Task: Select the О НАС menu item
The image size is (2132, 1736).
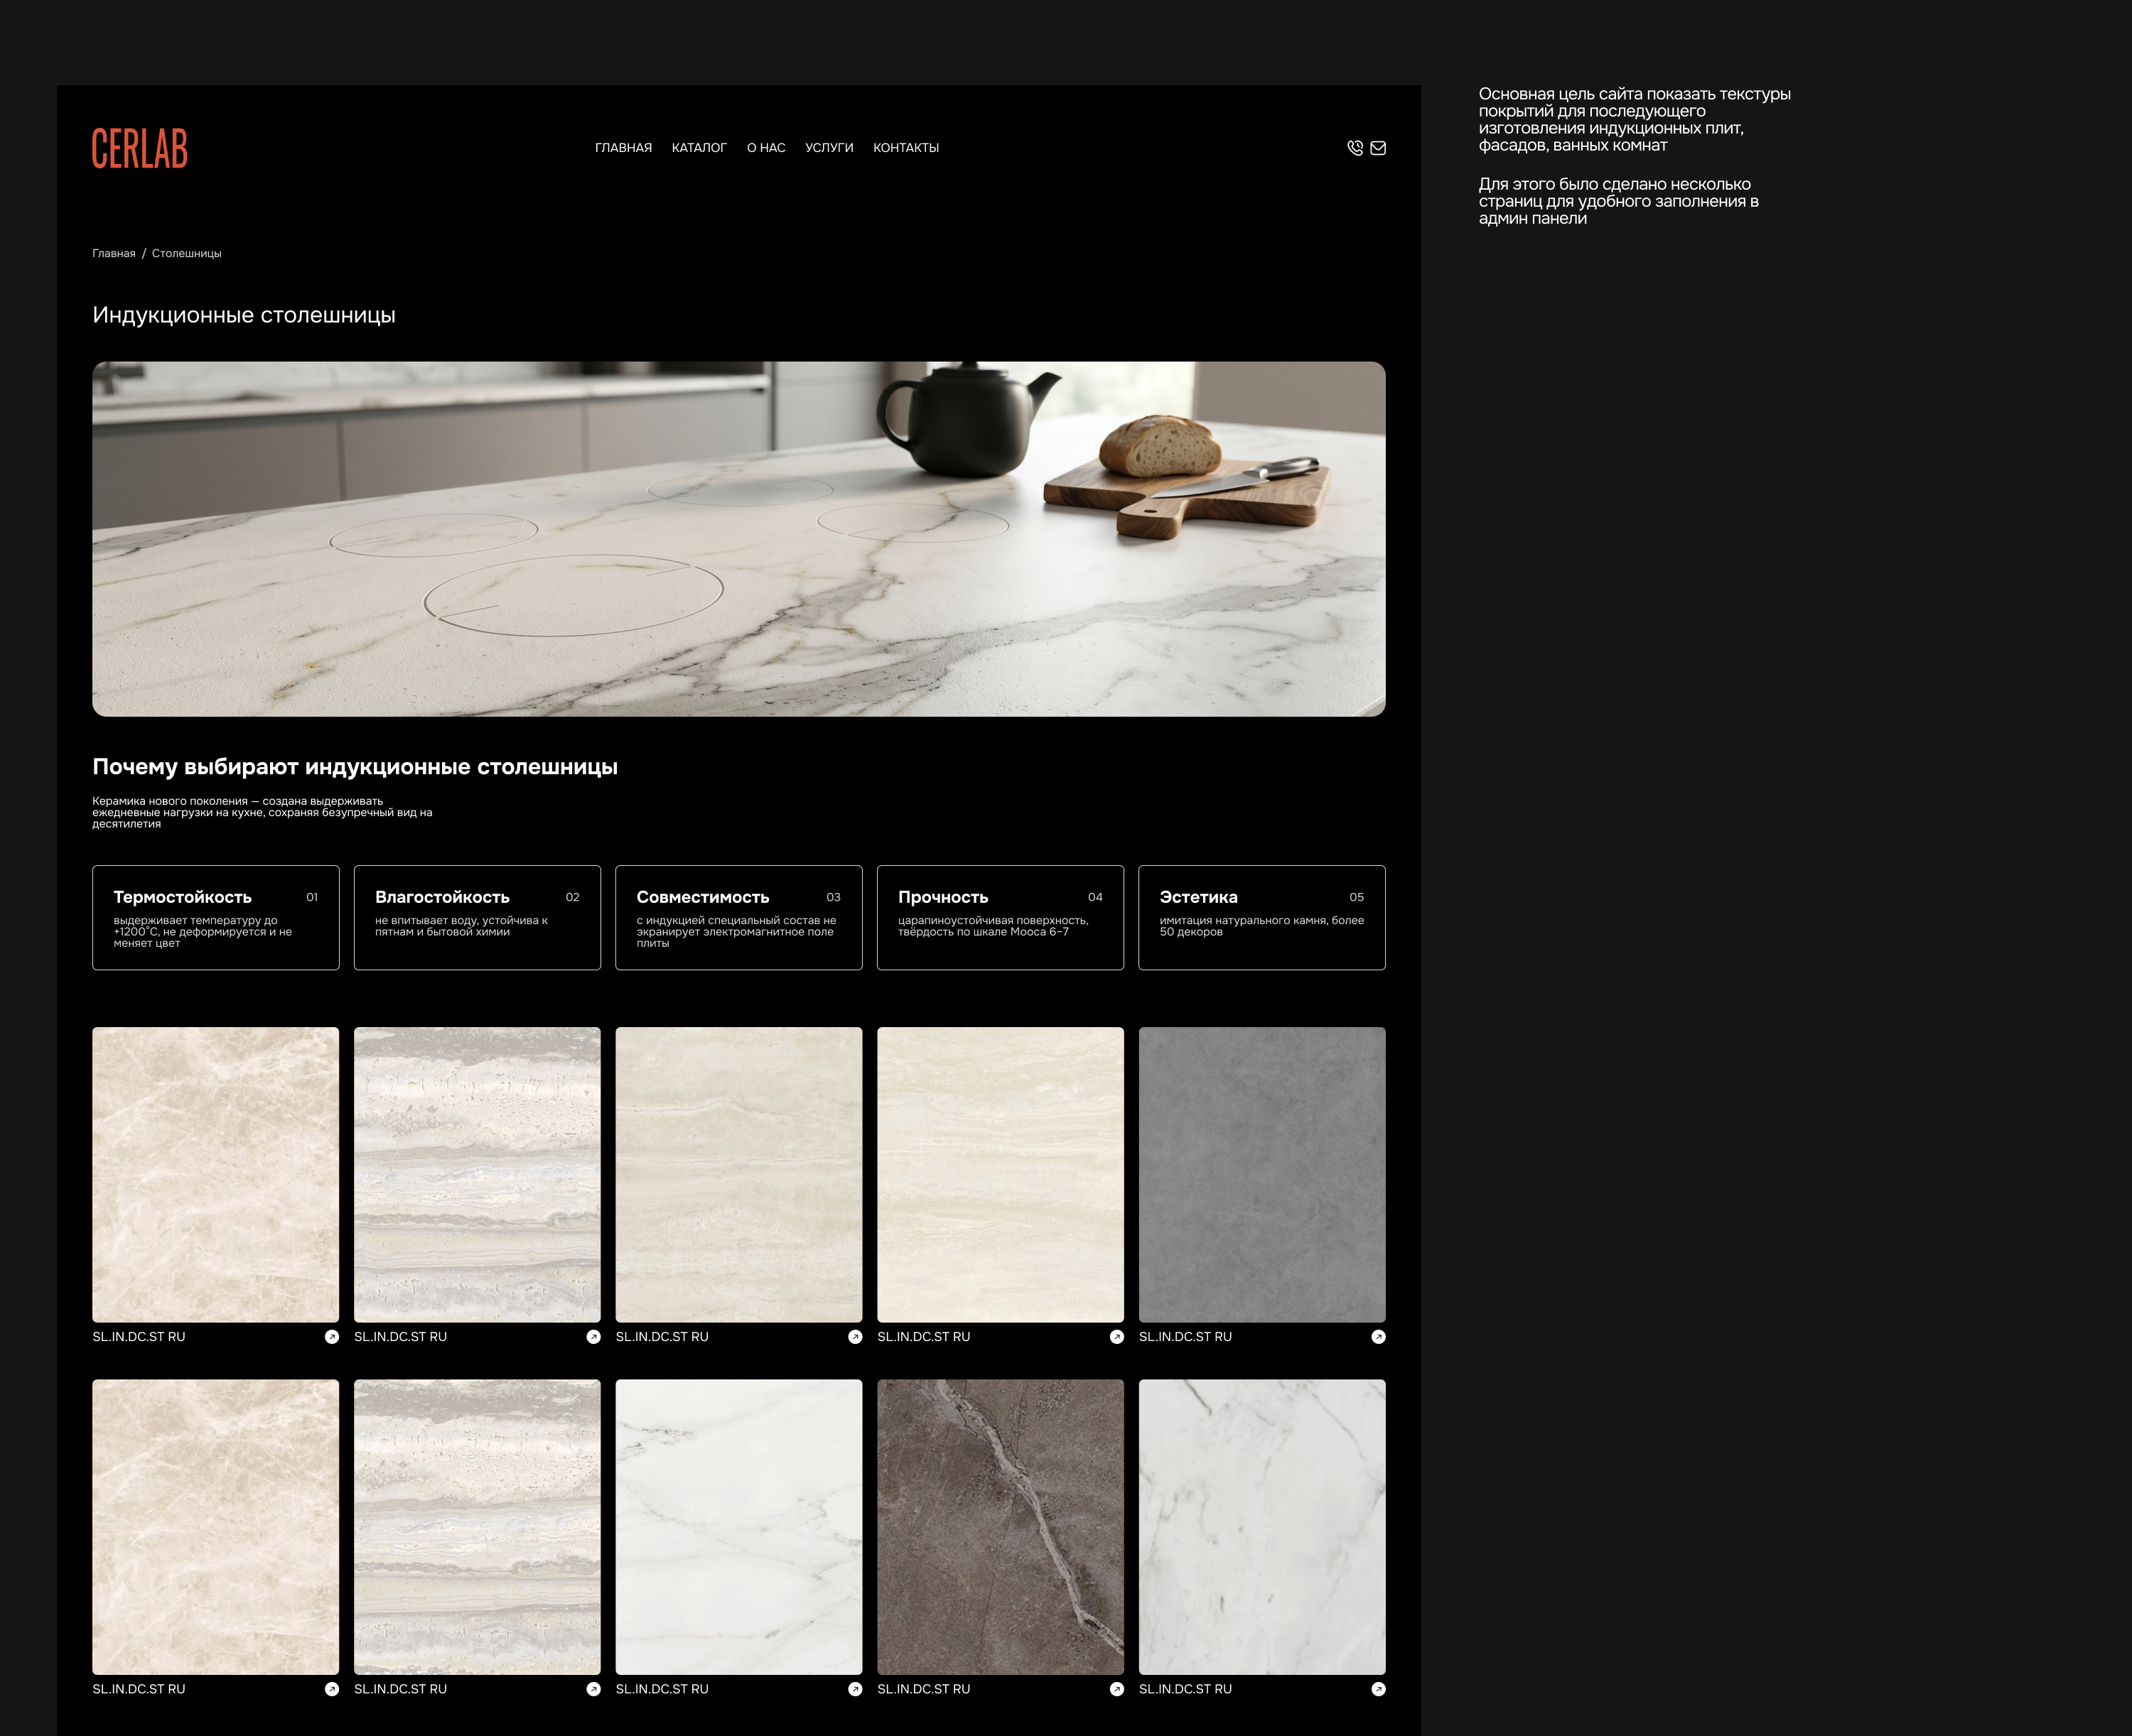Action: point(766,148)
